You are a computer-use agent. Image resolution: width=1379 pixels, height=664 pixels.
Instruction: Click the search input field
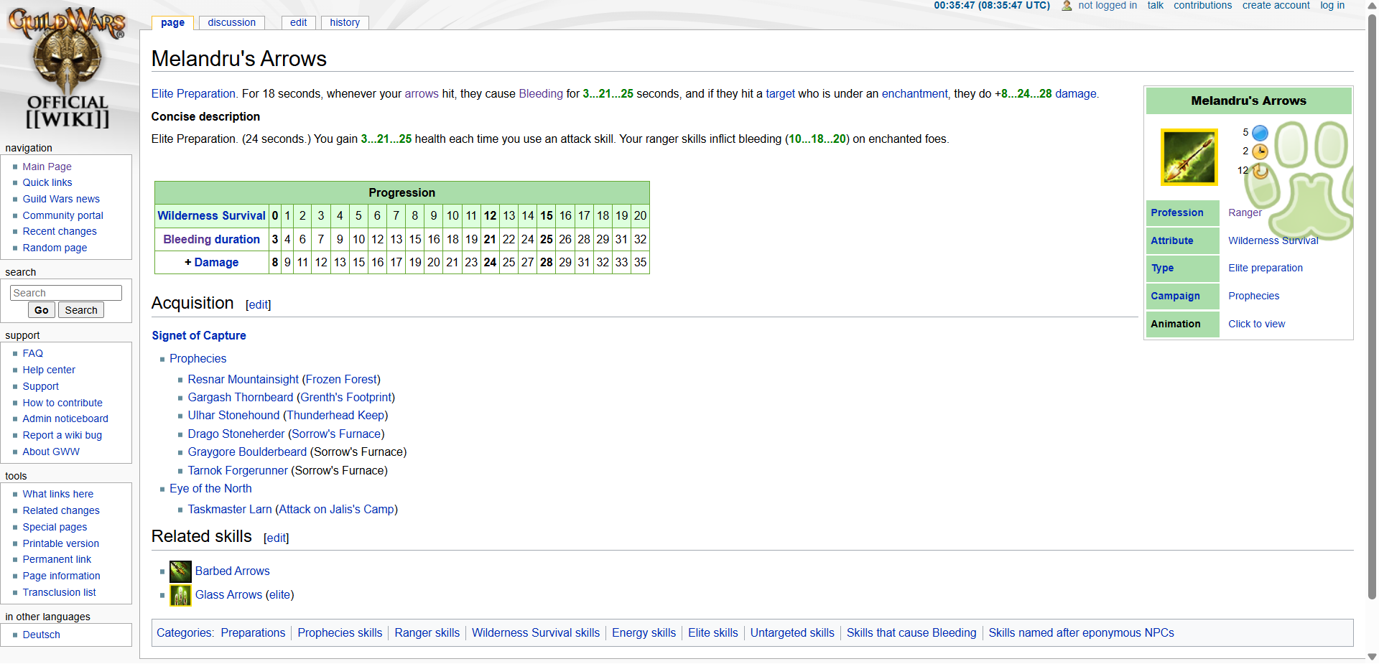pyautogui.click(x=66, y=293)
